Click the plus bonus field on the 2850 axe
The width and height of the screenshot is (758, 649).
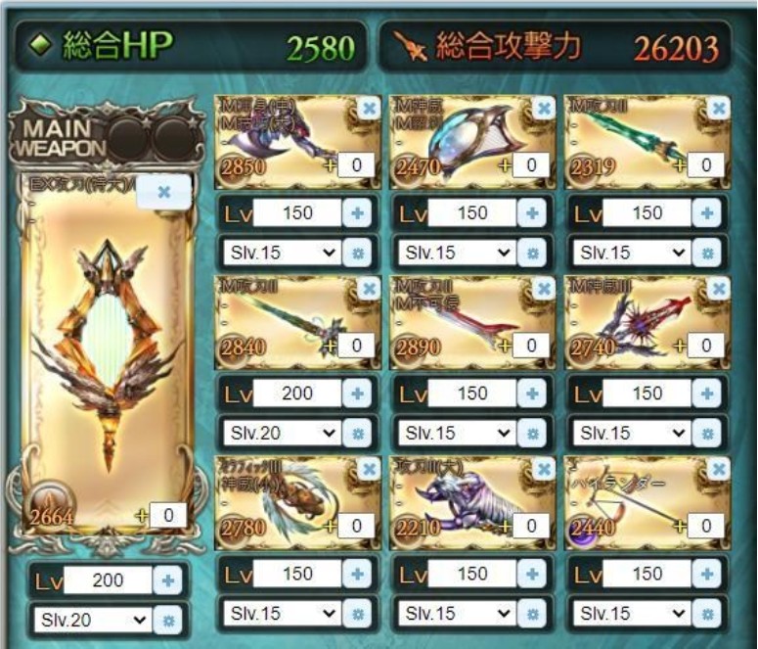[x=357, y=165]
